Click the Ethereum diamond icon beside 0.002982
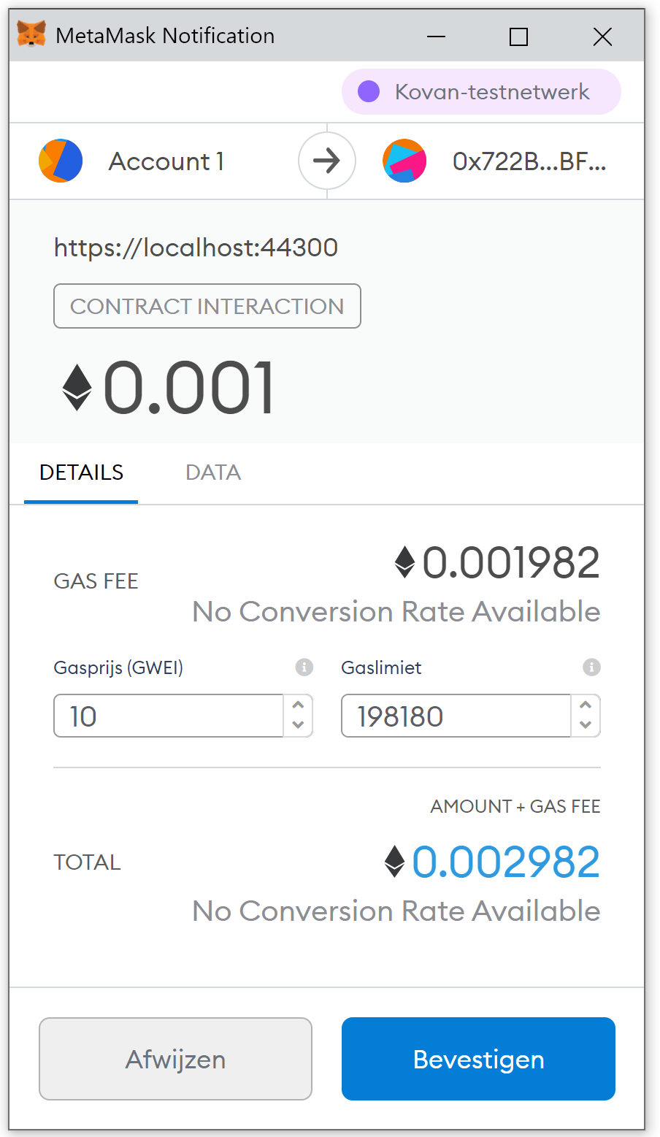 coord(394,862)
